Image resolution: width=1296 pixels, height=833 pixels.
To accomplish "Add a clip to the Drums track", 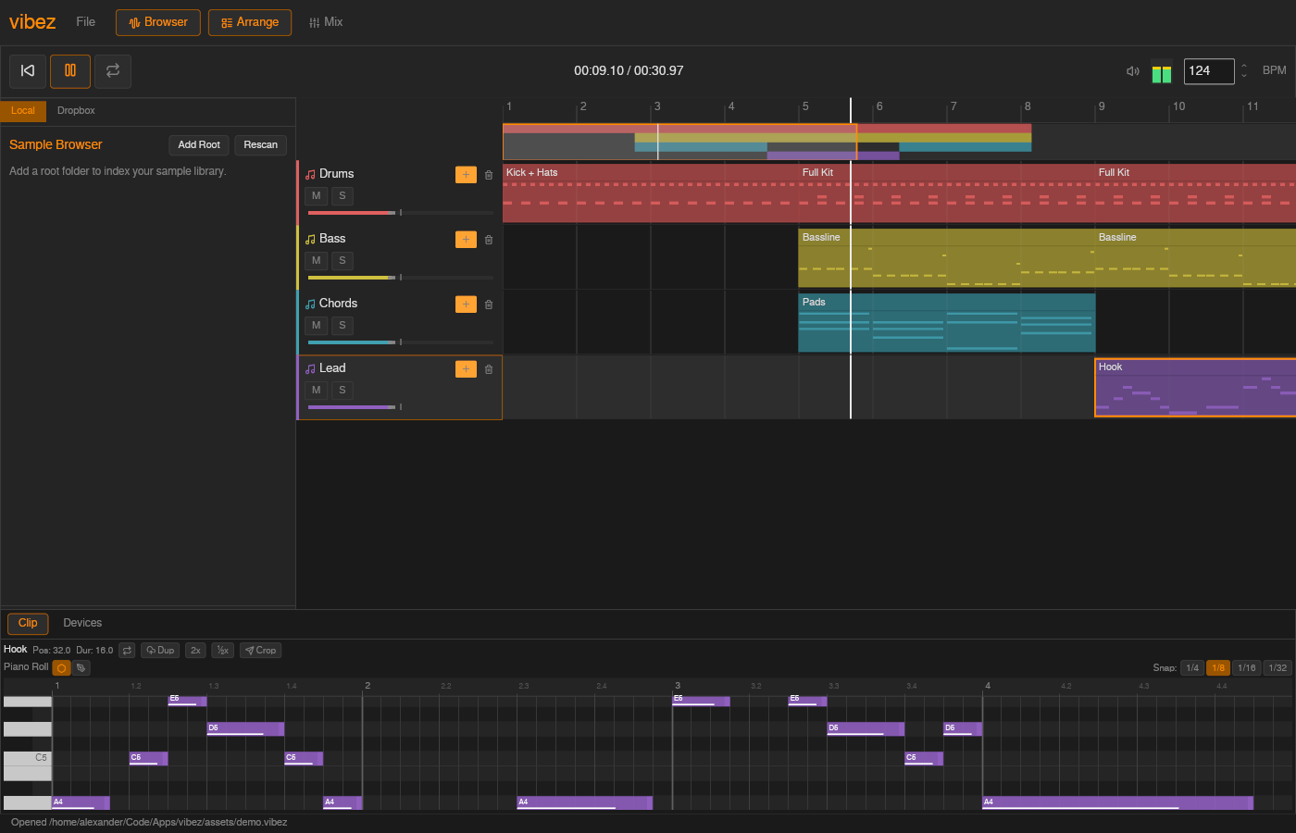I will pyautogui.click(x=466, y=175).
